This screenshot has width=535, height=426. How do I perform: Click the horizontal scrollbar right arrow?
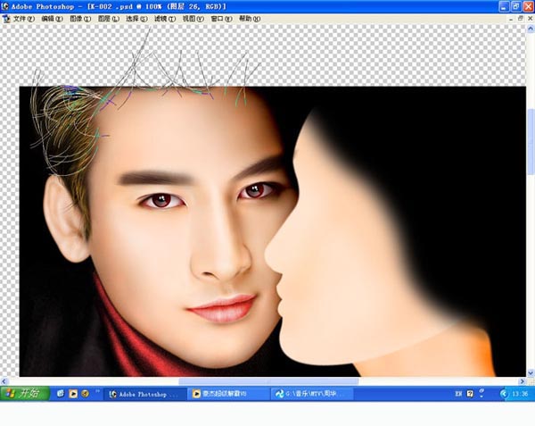click(x=522, y=381)
